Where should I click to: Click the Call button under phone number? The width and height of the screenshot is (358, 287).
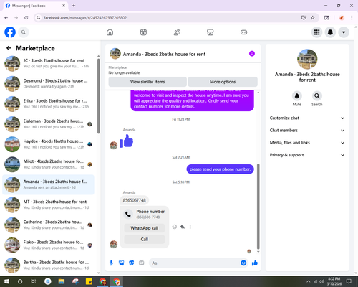coord(145,239)
